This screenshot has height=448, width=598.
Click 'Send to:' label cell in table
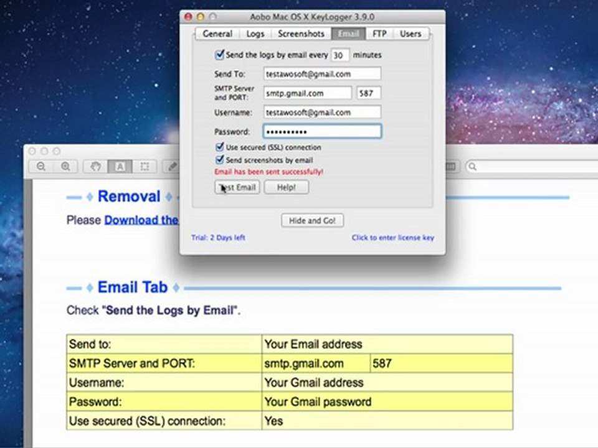tap(164, 344)
